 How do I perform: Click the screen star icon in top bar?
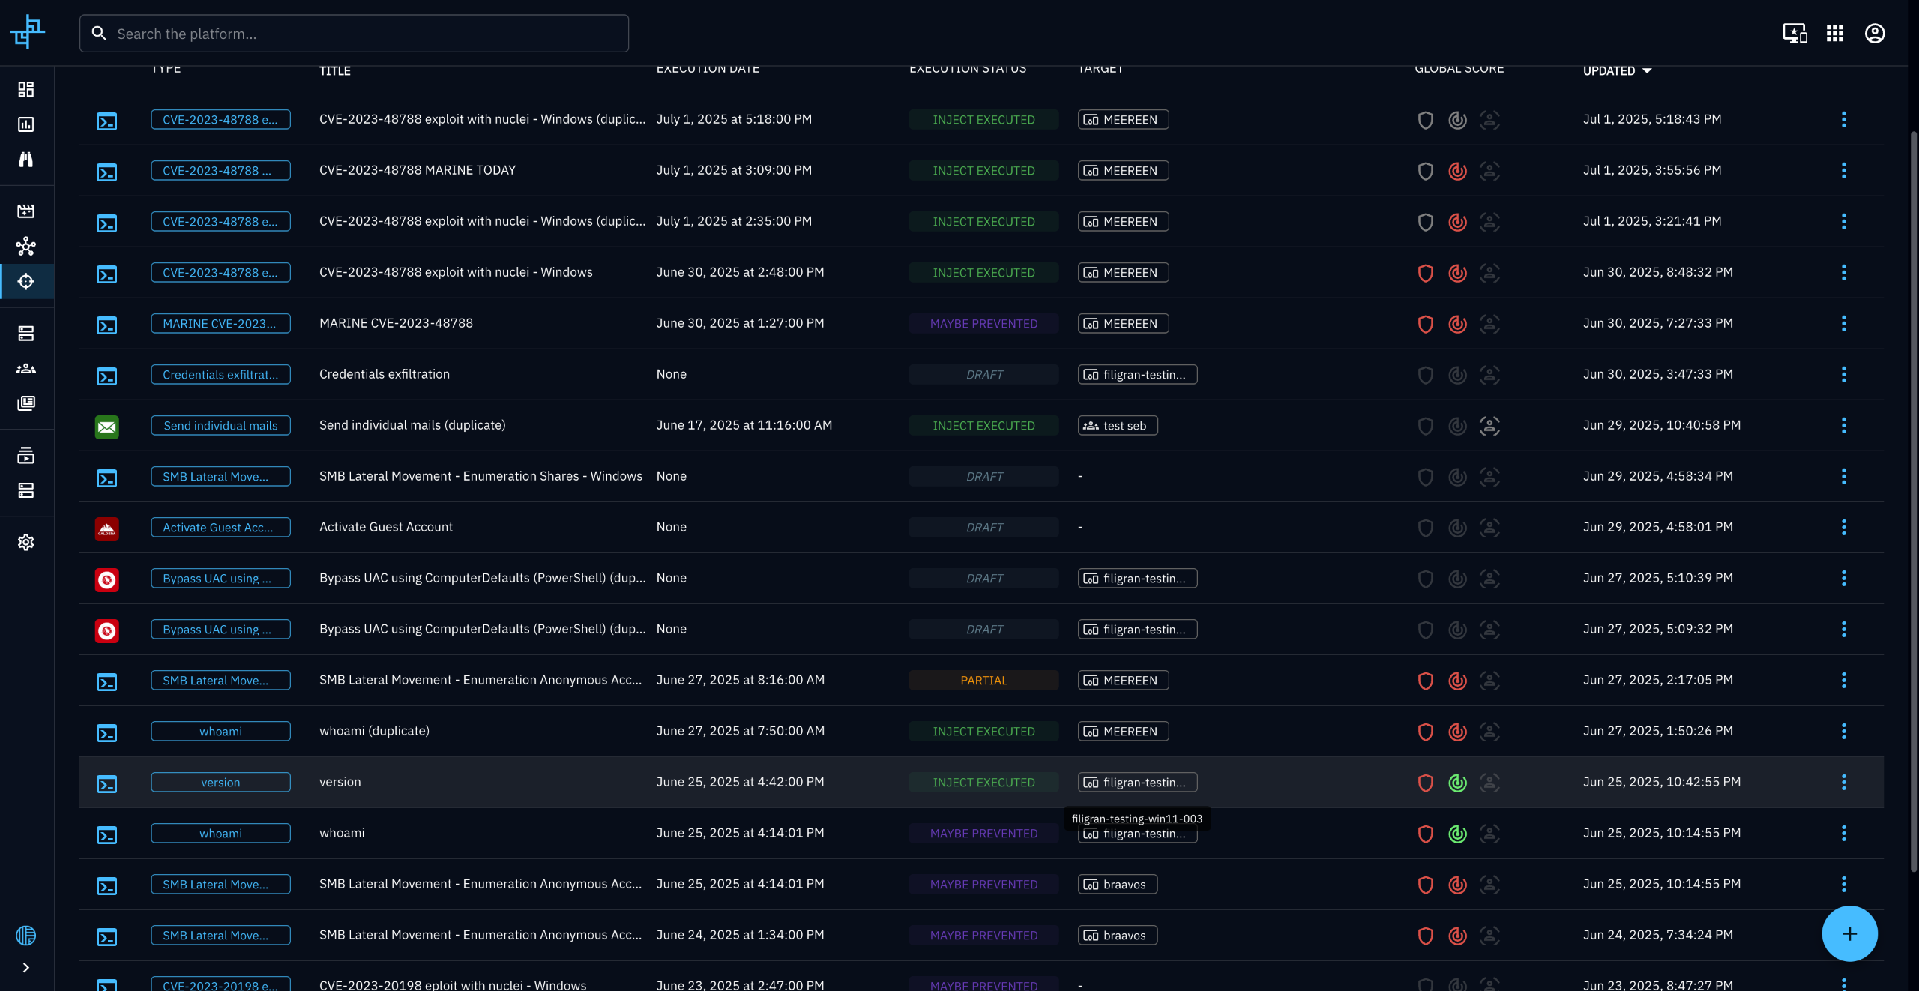pyautogui.click(x=1794, y=34)
